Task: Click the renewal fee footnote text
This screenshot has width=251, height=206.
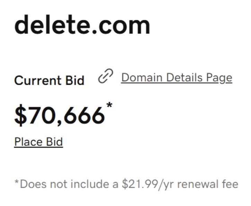Action: point(127,185)
